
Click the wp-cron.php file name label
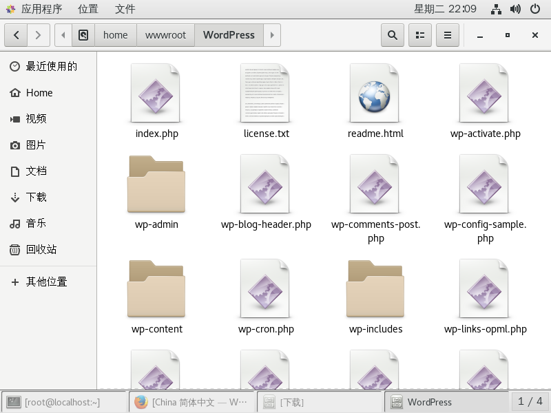266,330
